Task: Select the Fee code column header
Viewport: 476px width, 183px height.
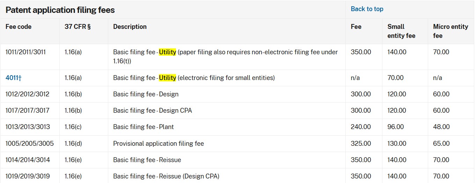Action: coord(19,27)
